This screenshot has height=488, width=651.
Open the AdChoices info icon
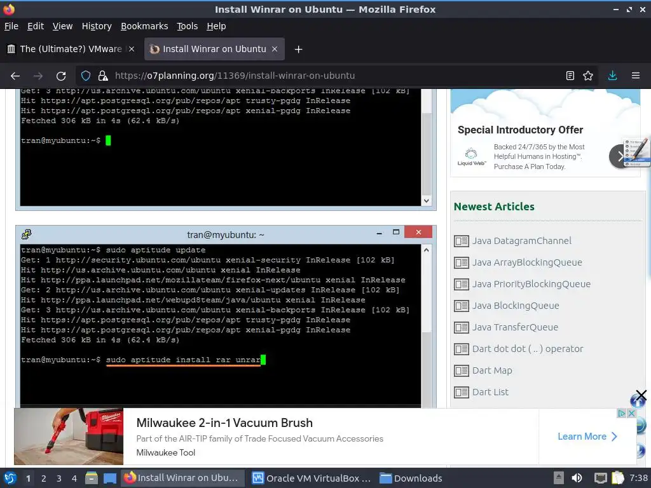622,413
